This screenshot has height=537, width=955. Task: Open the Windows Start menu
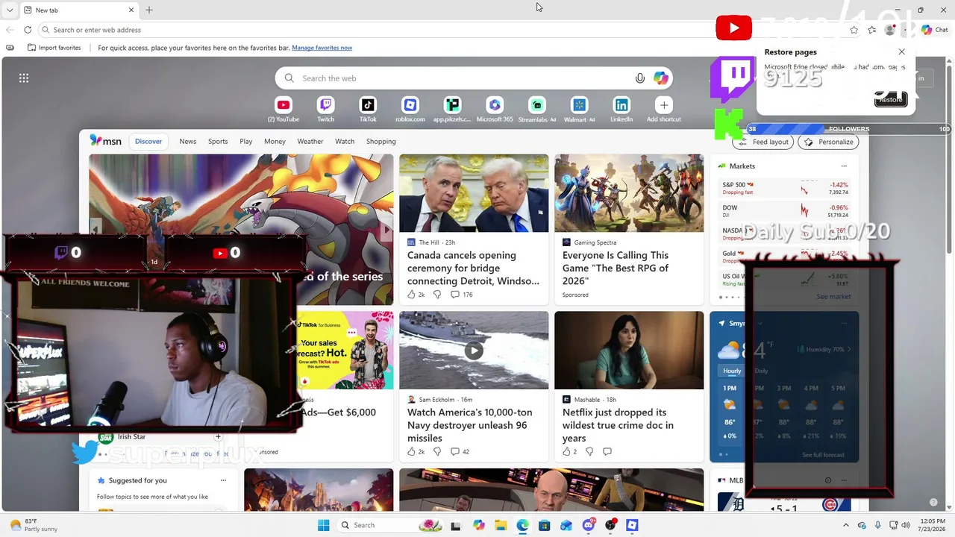pos(323,525)
